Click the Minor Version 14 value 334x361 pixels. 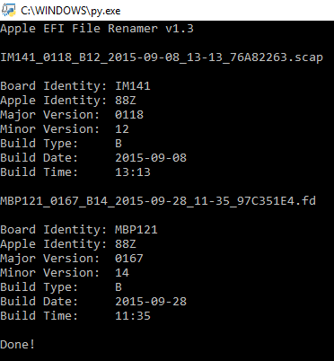[x=122, y=273]
